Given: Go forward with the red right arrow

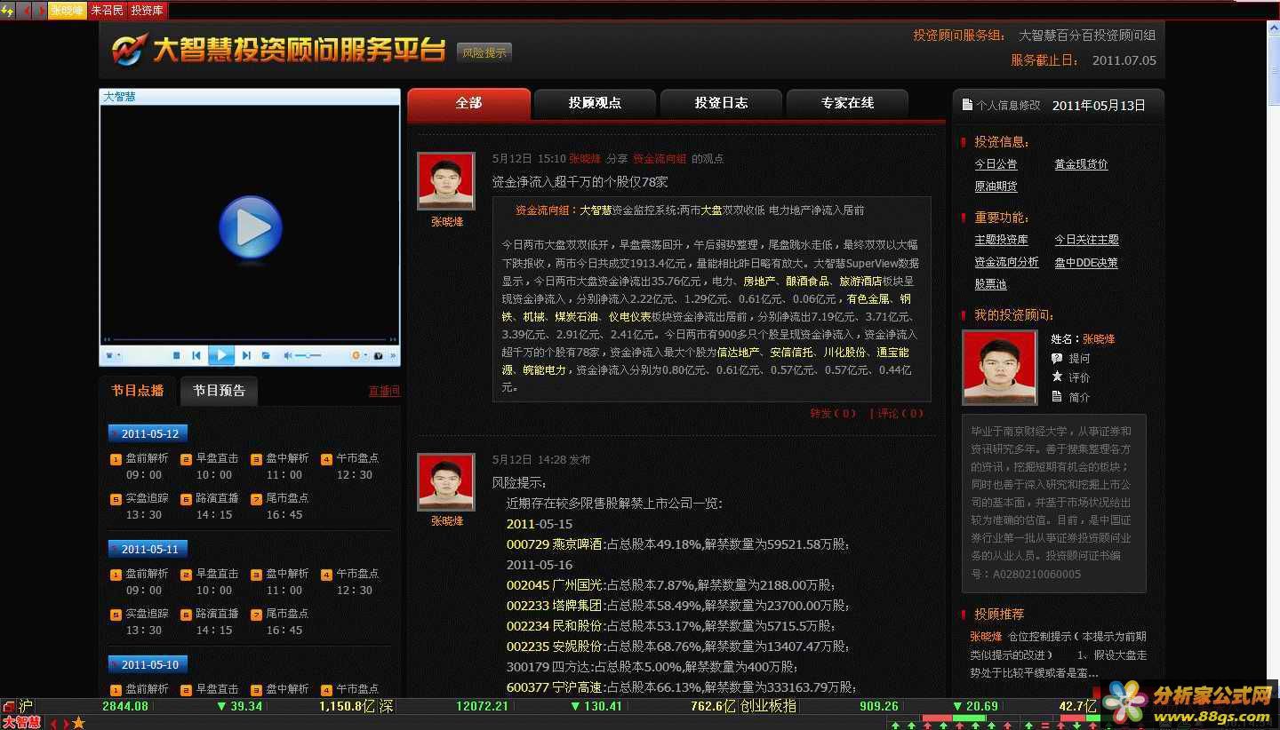Looking at the screenshot, I should point(41,11).
